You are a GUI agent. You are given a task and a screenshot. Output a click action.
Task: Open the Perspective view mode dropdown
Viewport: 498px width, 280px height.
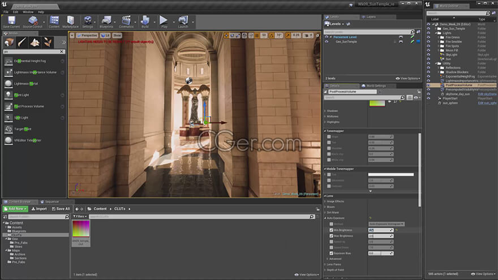(87, 35)
